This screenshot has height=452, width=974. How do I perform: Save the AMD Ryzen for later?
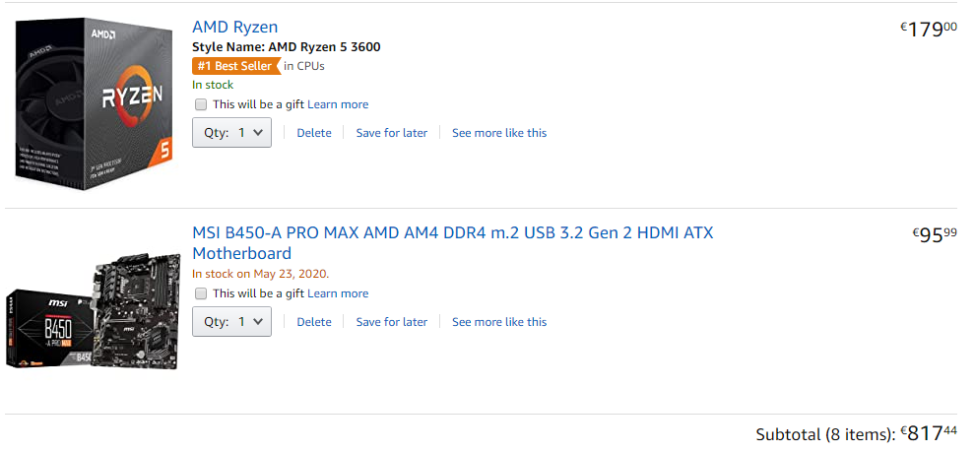(391, 133)
